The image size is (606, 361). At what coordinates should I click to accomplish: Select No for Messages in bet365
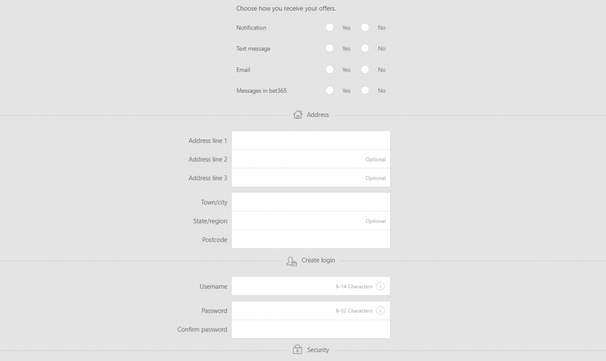pyautogui.click(x=365, y=90)
